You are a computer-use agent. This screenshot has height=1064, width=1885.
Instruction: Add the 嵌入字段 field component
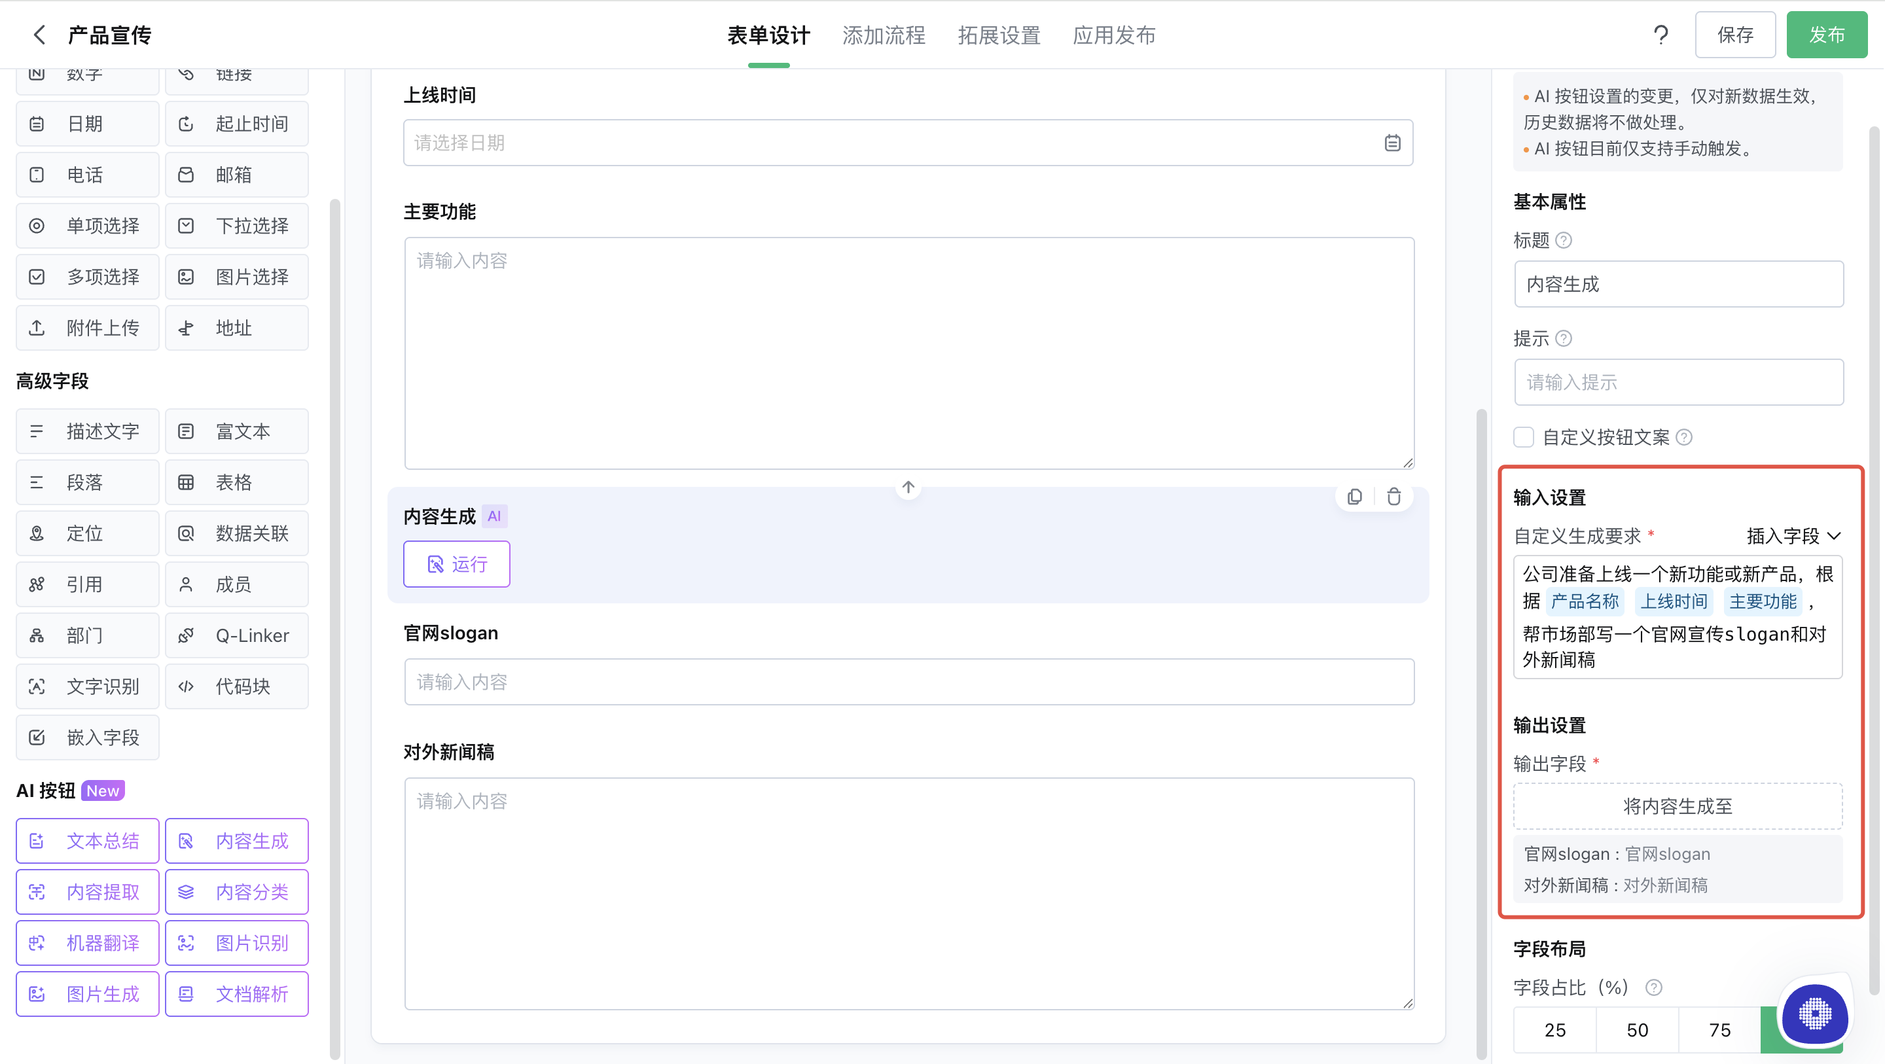87,737
